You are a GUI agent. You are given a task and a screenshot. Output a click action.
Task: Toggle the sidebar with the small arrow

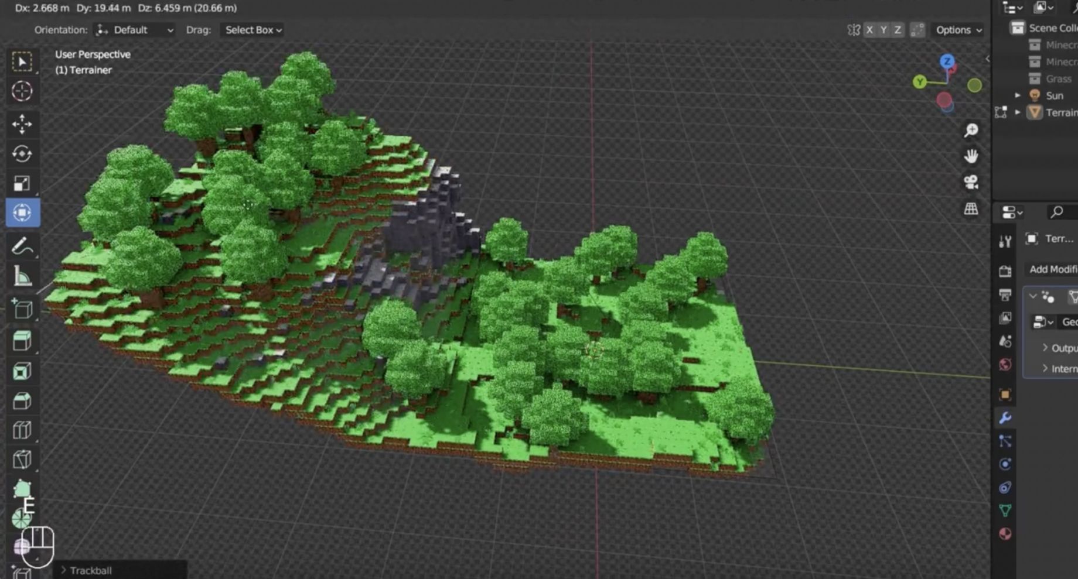point(987,59)
